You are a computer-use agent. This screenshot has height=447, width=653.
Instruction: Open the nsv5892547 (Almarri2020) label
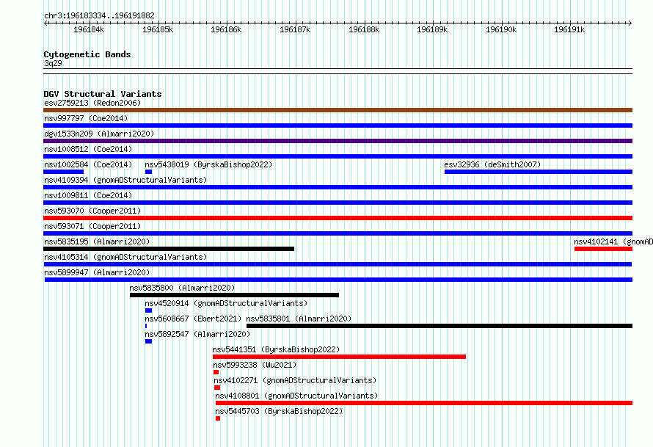point(197,334)
